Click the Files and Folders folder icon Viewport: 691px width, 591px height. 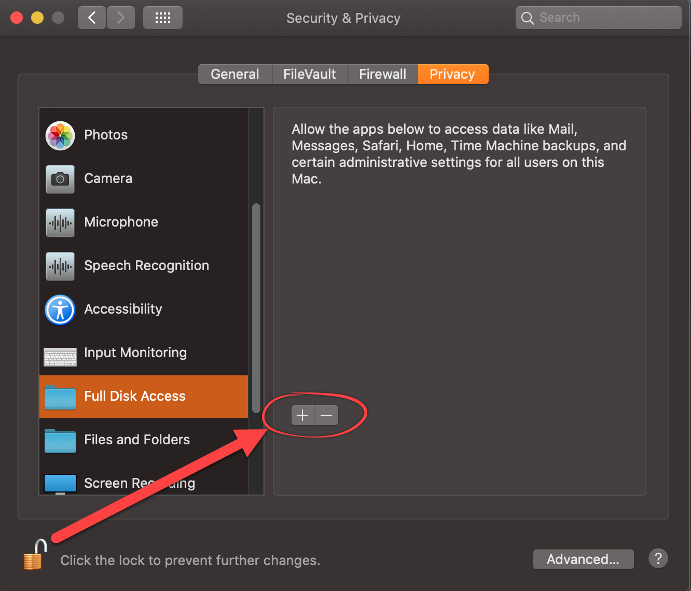(60, 441)
